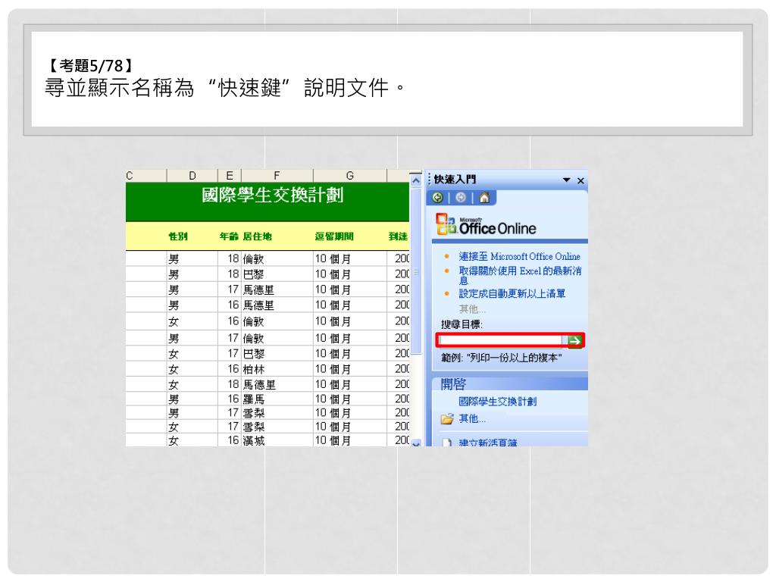Click the worksheet vertical scrollbar thumb
The image size is (776, 582).
tap(416, 271)
